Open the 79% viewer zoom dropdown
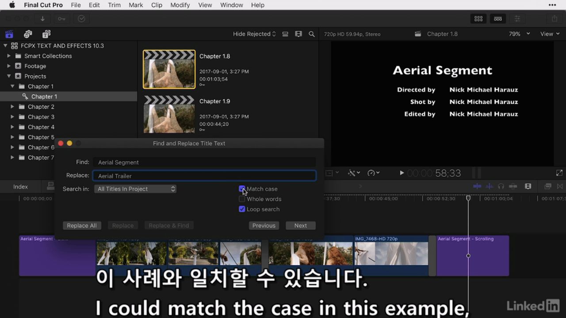 point(520,34)
